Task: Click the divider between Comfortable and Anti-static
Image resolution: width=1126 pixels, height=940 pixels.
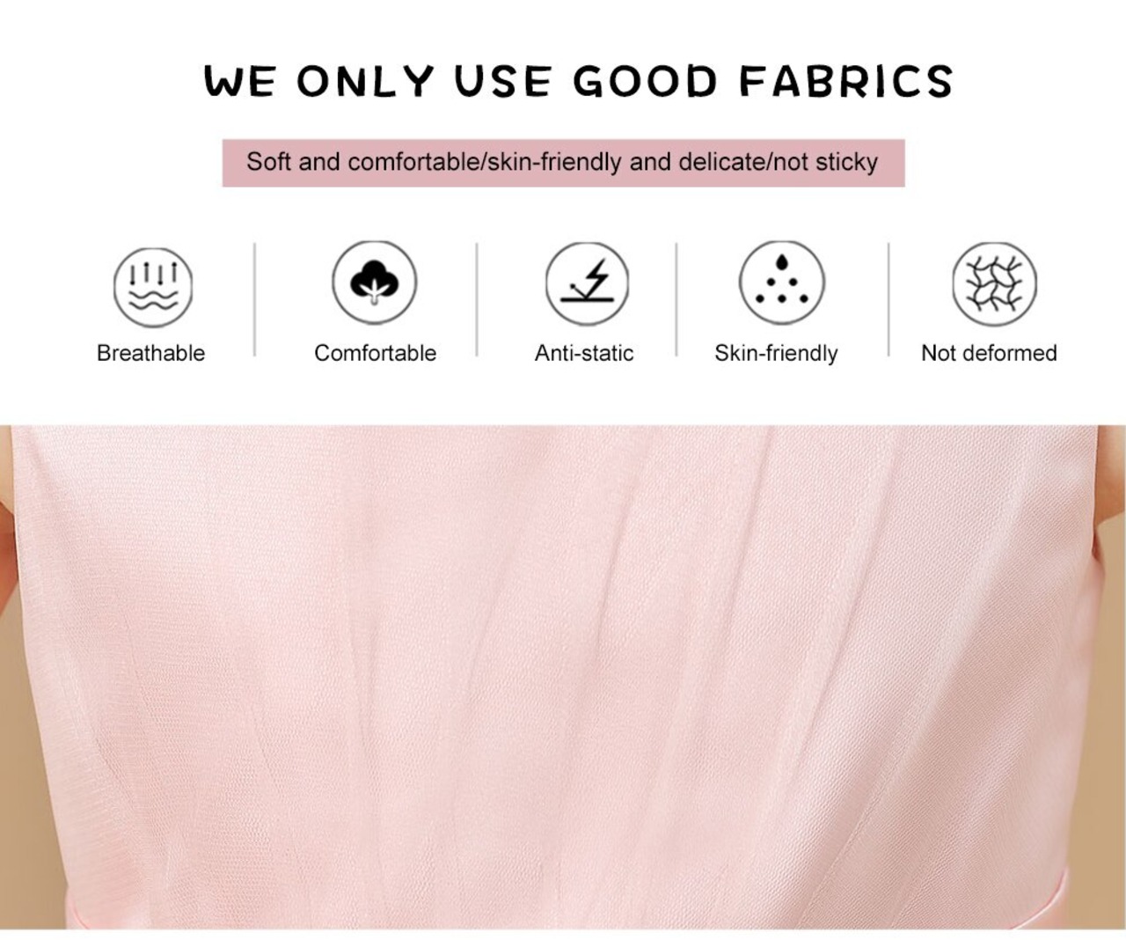Action: (x=477, y=299)
